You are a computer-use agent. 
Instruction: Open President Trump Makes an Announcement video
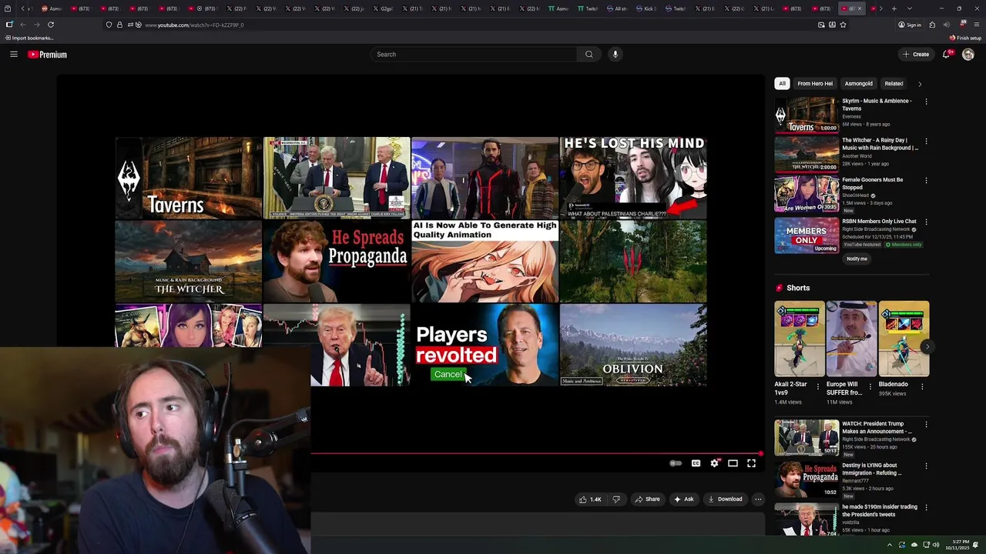807,437
